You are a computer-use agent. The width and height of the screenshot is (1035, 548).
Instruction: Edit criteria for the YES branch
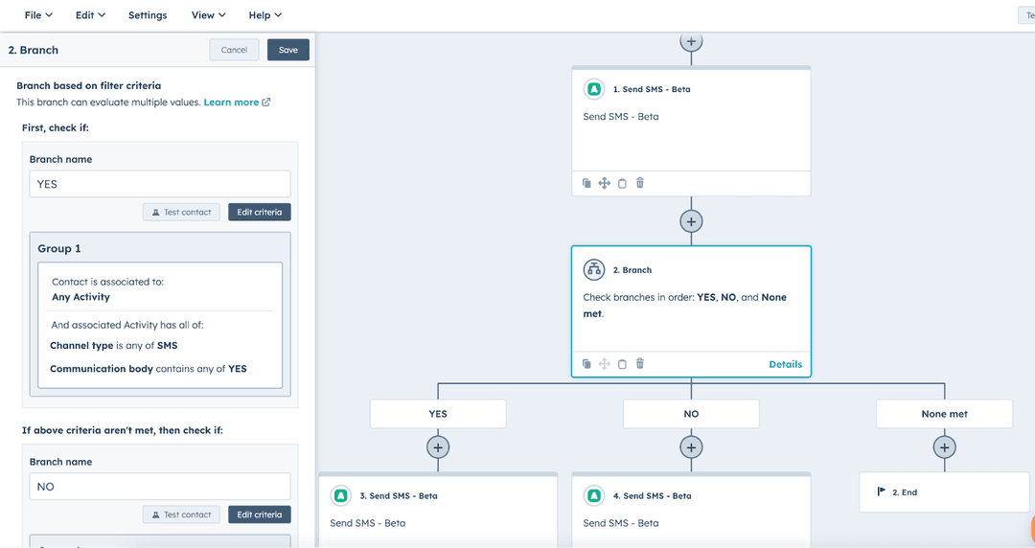point(260,212)
